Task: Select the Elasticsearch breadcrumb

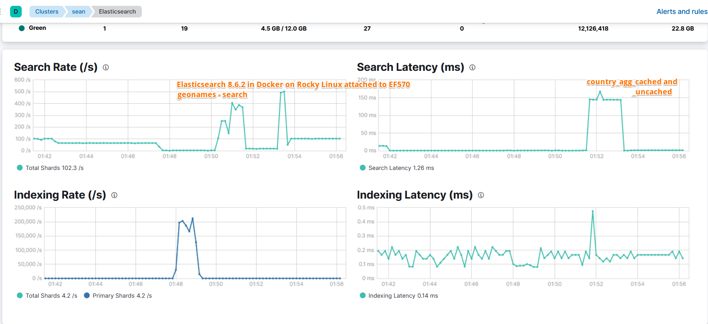Action: pyautogui.click(x=117, y=12)
